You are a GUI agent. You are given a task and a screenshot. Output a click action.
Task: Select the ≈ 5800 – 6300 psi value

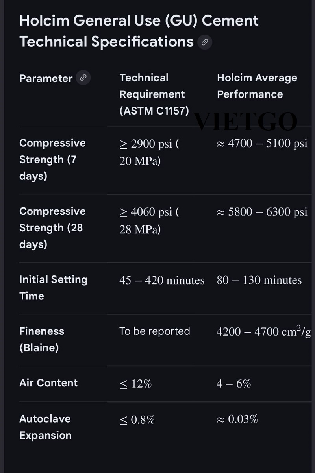tap(262, 212)
